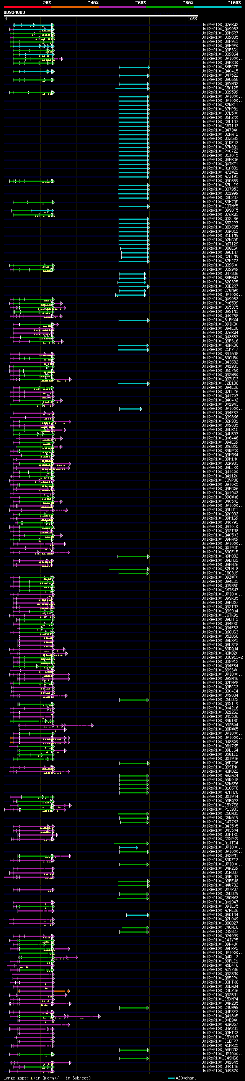This screenshot has width=245, height=1081.
Task: Select the UniRef100_Q41983 label
Action: 220,366
